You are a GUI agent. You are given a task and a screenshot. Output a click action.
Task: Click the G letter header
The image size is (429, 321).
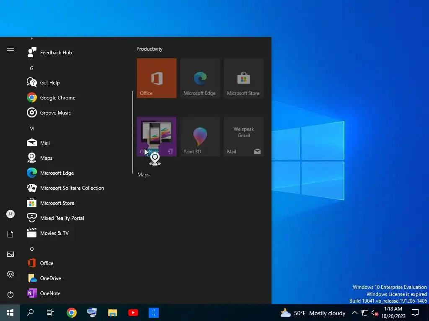pyautogui.click(x=32, y=68)
